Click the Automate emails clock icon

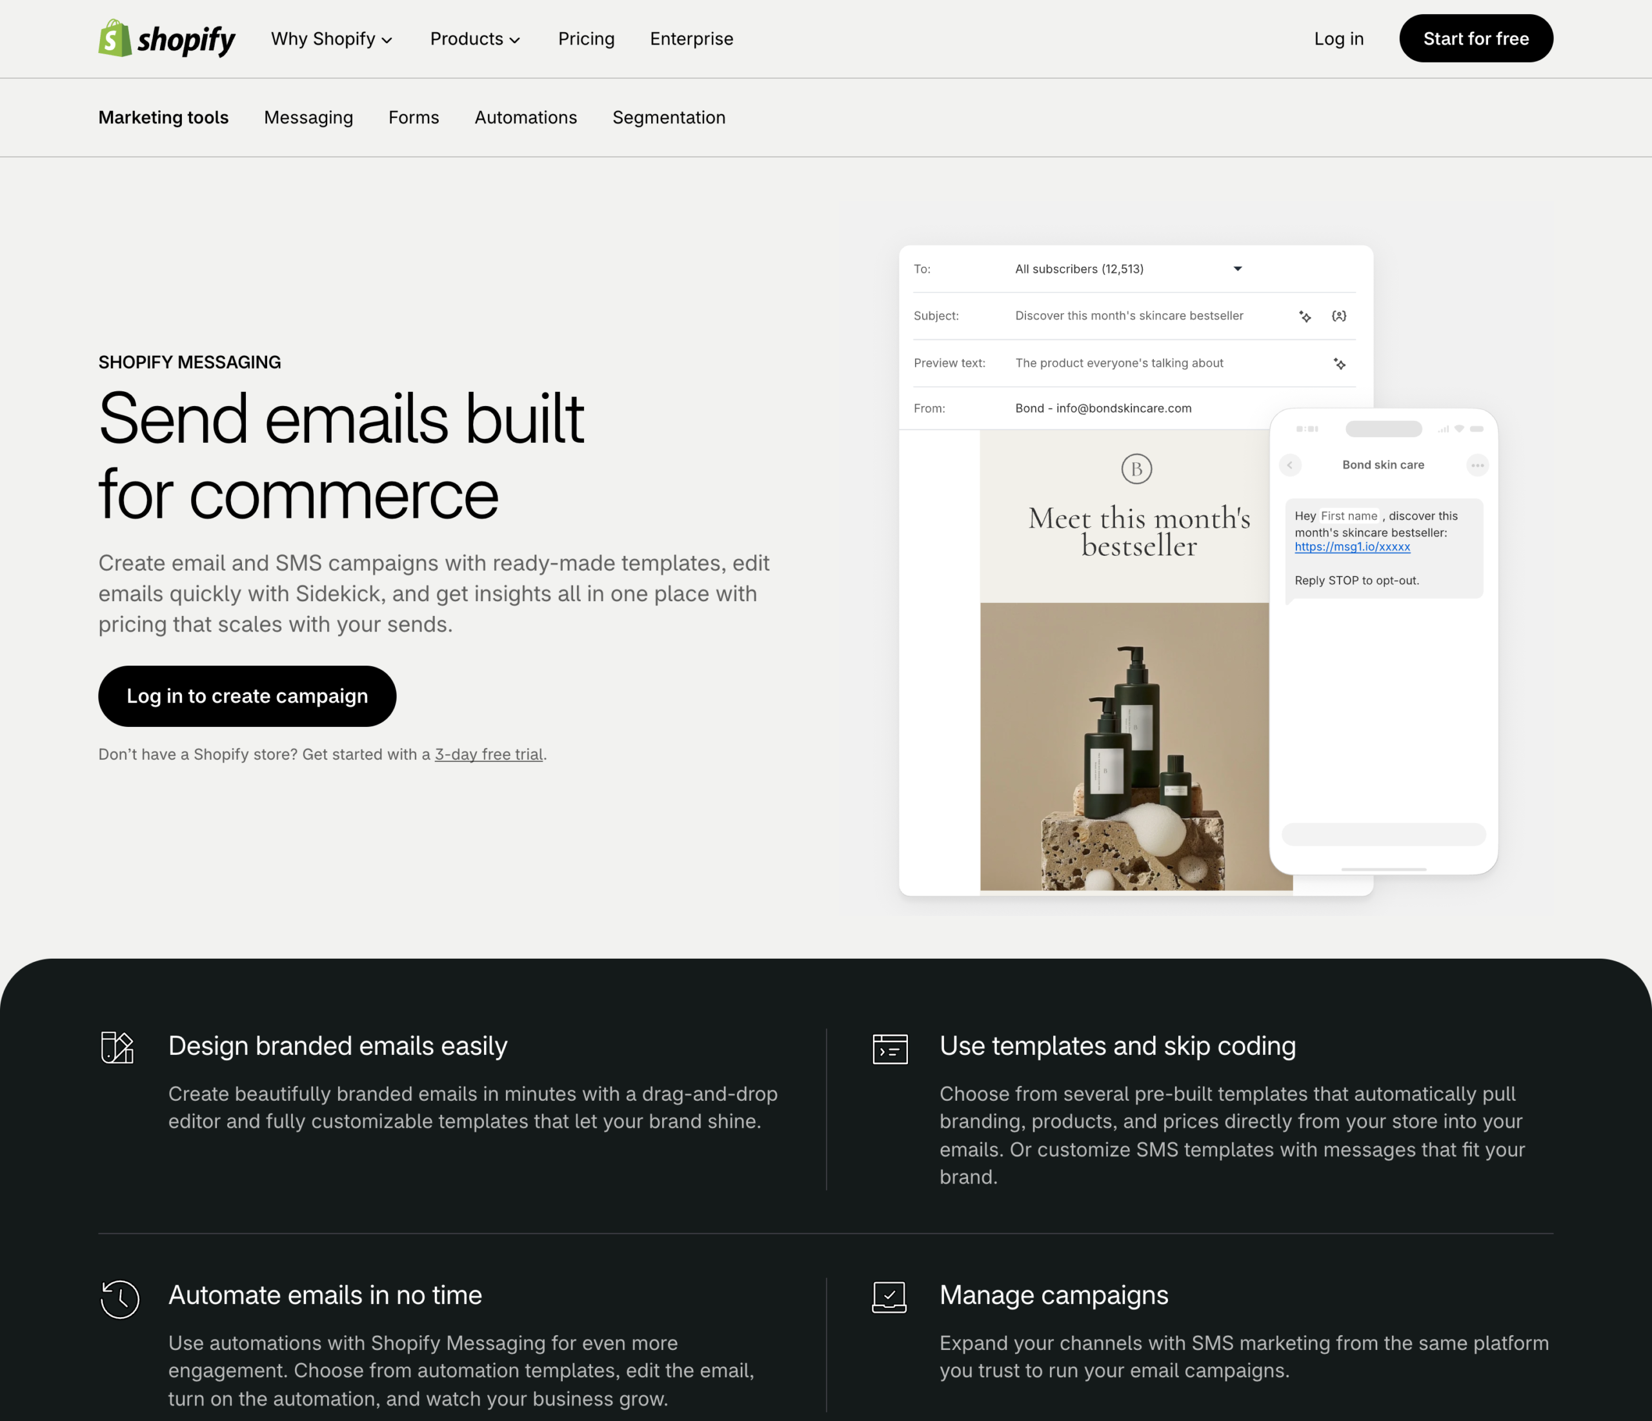[x=119, y=1299]
